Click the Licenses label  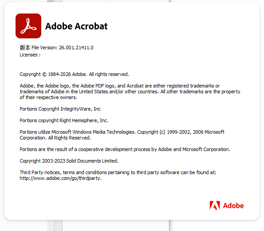pyautogui.click(x=30, y=55)
